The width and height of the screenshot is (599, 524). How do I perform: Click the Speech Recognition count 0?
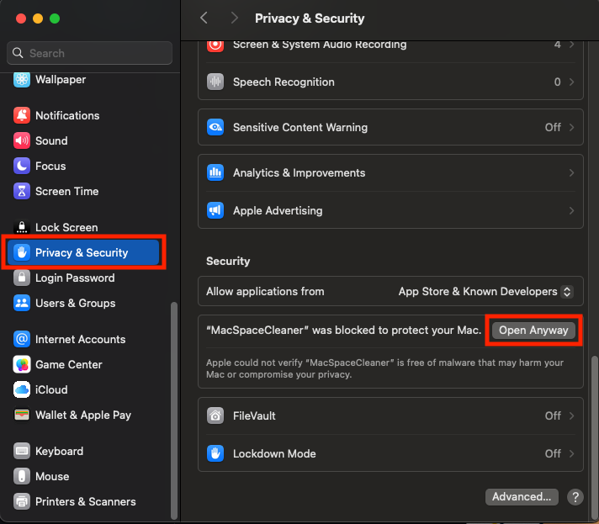tap(558, 82)
